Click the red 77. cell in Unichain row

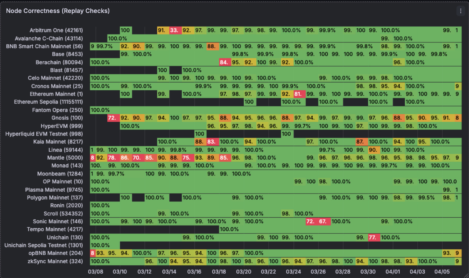[374, 237]
